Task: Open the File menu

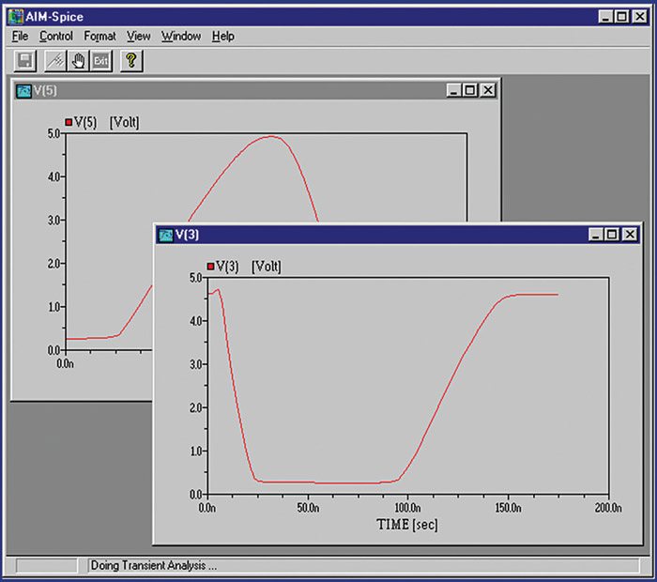Action: (21, 36)
